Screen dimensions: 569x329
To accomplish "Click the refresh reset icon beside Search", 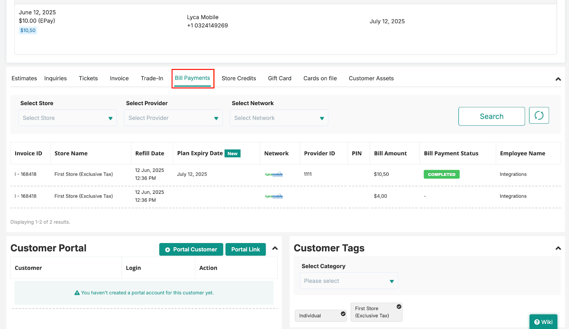I will (539, 116).
